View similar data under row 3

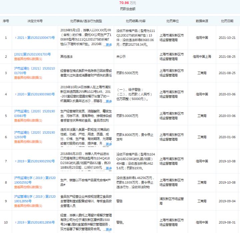coord(28,78)
